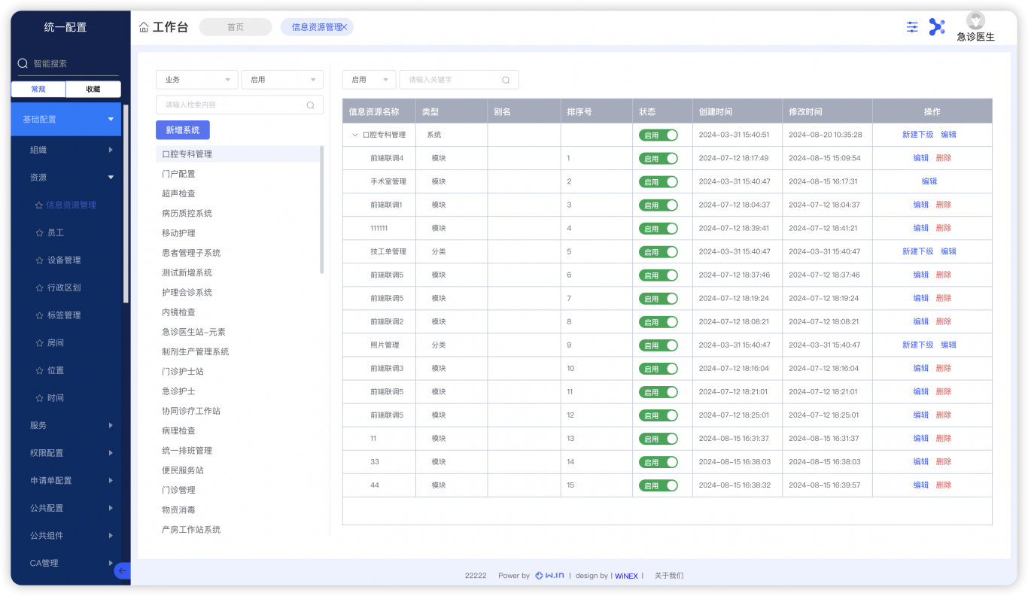Select 急诊医生站-元素 in the system list
Viewport: 1028px width, 596px height.
pos(193,332)
